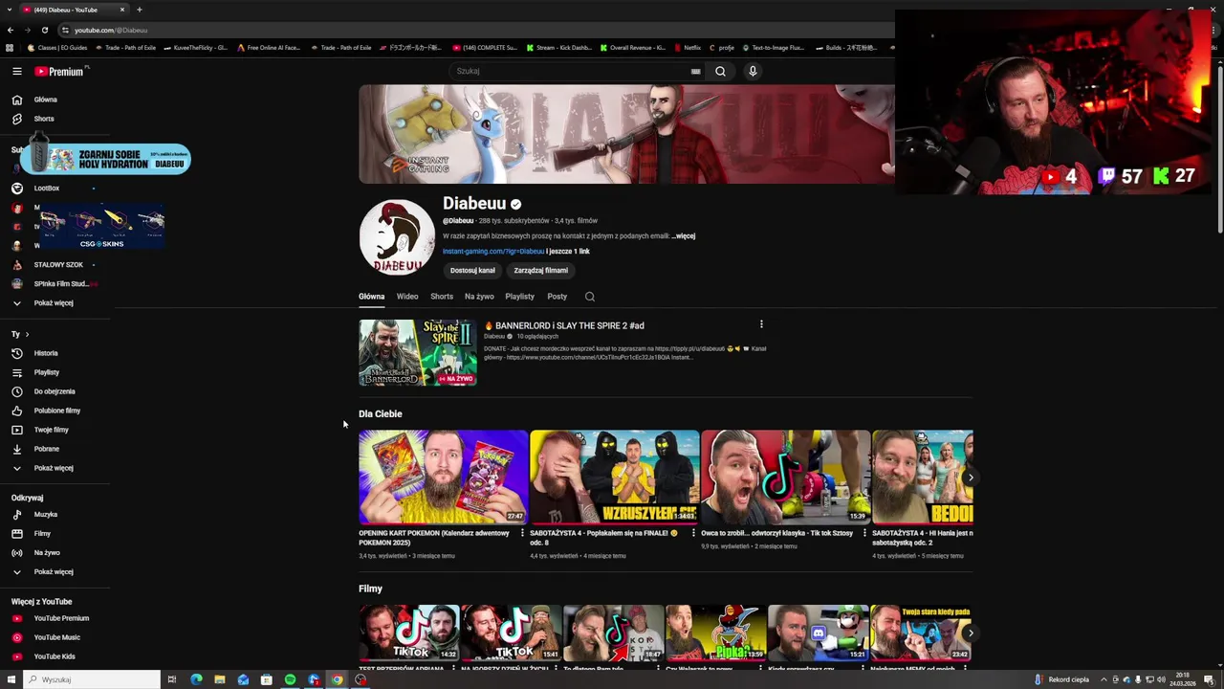Open Twoje filmy in sidebar
This screenshot has height=689, width=1224.
51,430
